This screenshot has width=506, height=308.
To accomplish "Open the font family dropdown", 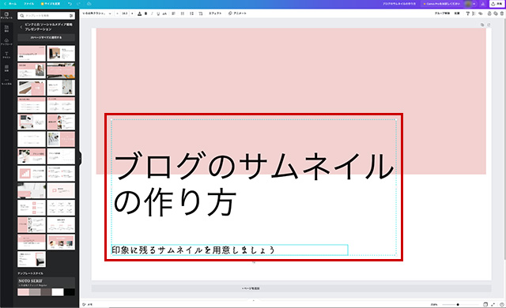I will coord(96,13).
